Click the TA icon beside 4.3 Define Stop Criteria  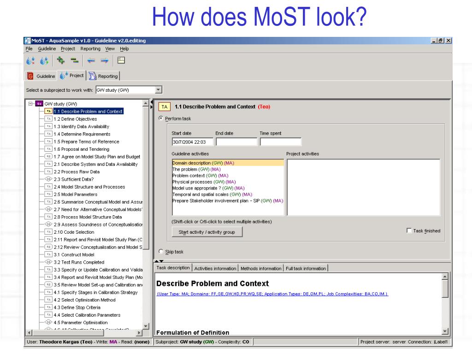point(48,307)
